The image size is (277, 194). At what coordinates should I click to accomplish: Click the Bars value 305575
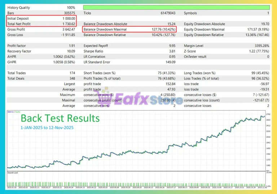[x=69, y=13]
